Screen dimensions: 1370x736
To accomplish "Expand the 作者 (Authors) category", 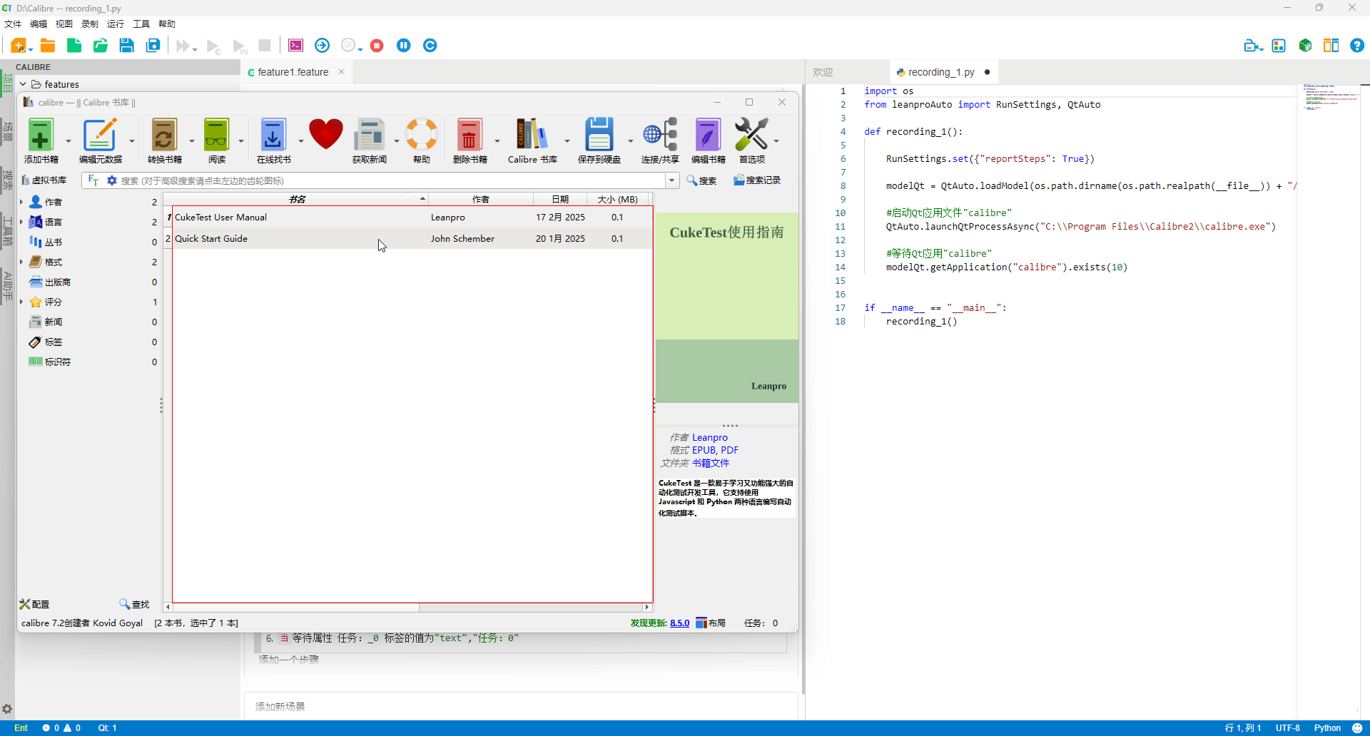I will pos(21,202).
